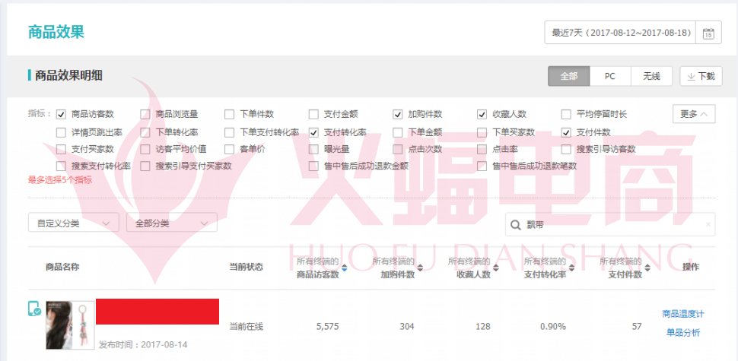This screenshot has width=738, height=361.
Task: Sort by 支付件数 column arrows
Action: coord(647,268)
